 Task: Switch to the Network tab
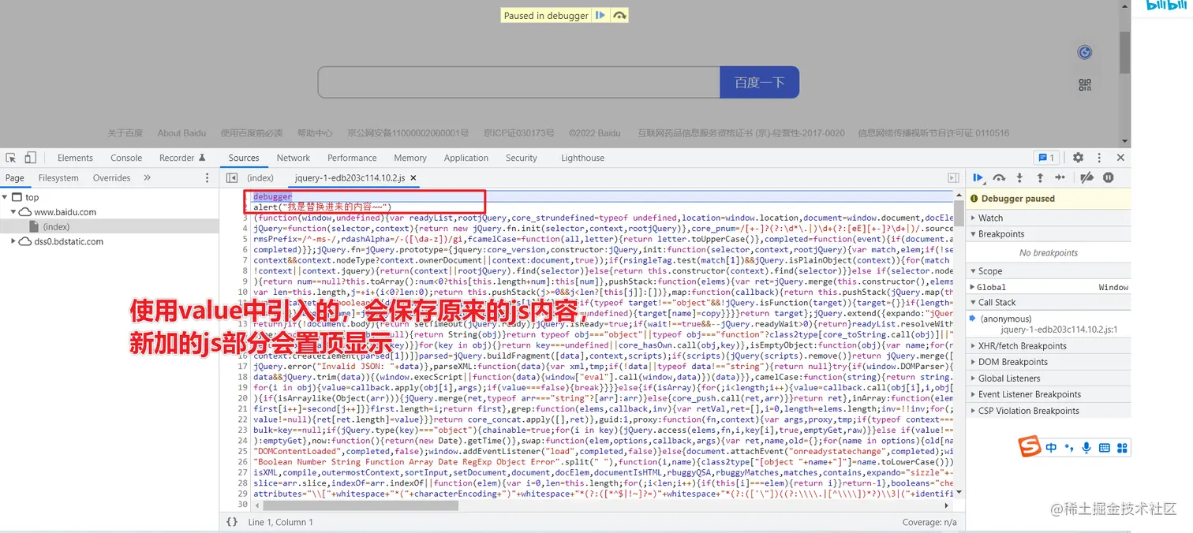pyautogui.click(x=294, y=158)
